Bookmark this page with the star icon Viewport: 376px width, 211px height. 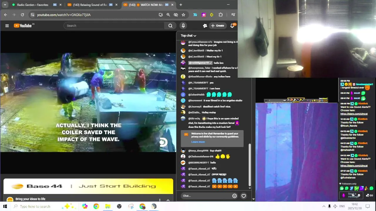pyautogui.click(x=183, y=15)
